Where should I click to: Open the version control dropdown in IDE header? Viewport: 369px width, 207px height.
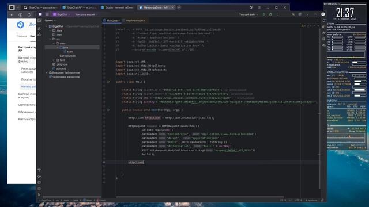(86, 14)
